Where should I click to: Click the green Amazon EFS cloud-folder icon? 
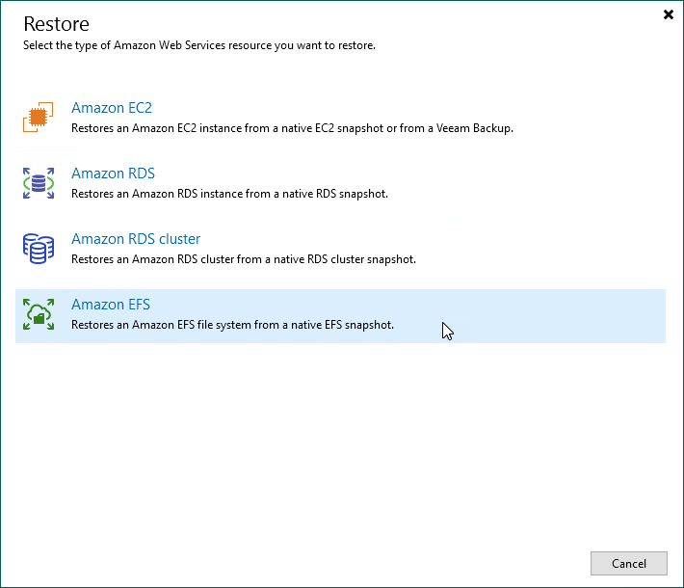39,314
